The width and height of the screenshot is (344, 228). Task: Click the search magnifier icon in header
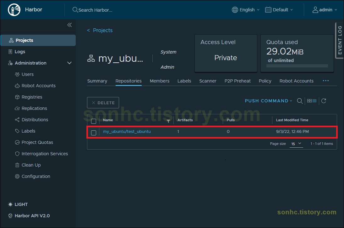pos(75,10)
